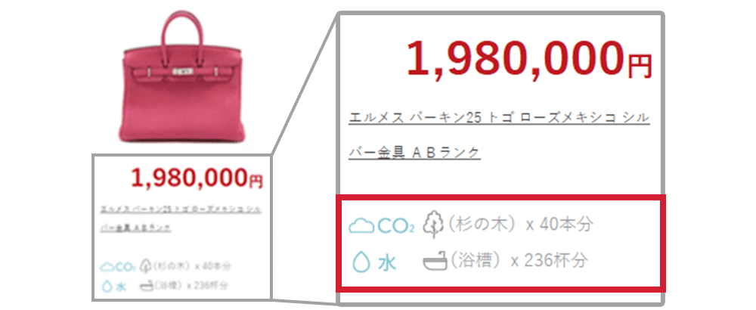Screen dimensions: 756x310
Task: Click the small water droplet icon under handbag
Action: (107, 286)
